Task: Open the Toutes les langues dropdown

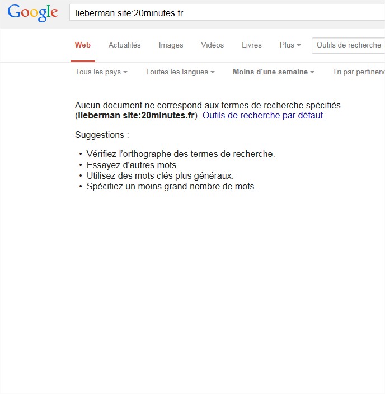Action: 180,72
